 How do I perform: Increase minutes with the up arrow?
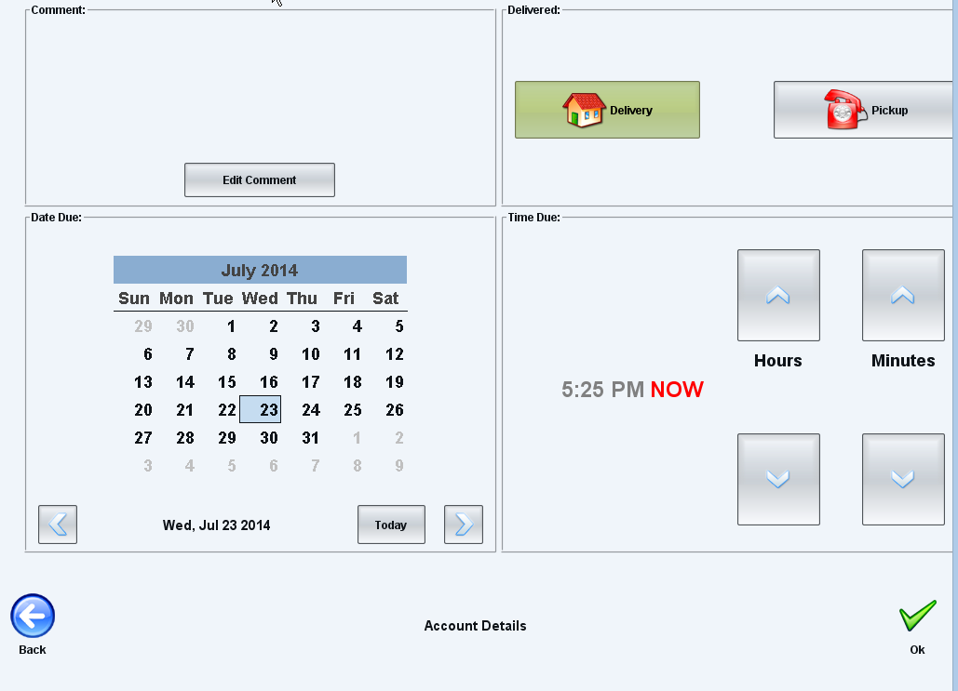(903, 295)
